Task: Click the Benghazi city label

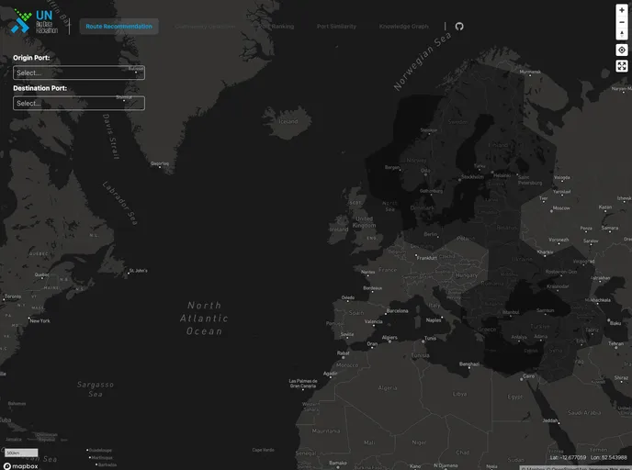Action: (469, 364)
